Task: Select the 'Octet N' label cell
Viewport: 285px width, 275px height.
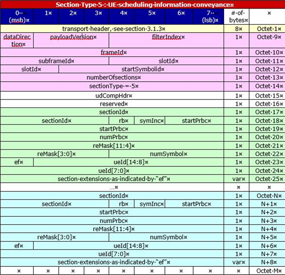Action: (267, 196)
